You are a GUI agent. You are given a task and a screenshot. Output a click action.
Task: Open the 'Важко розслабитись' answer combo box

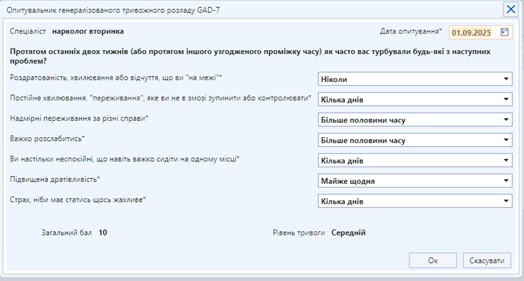click(x=415, y=140)
